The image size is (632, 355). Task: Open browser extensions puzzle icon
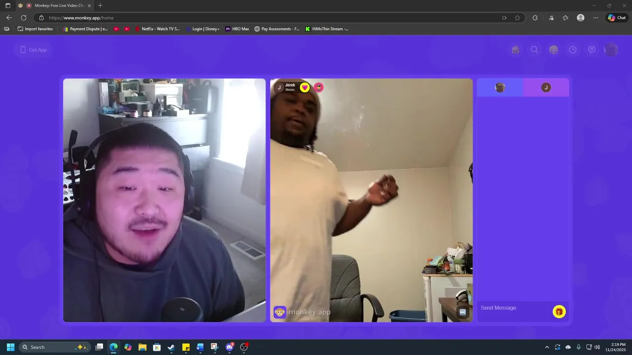point(535,18)
